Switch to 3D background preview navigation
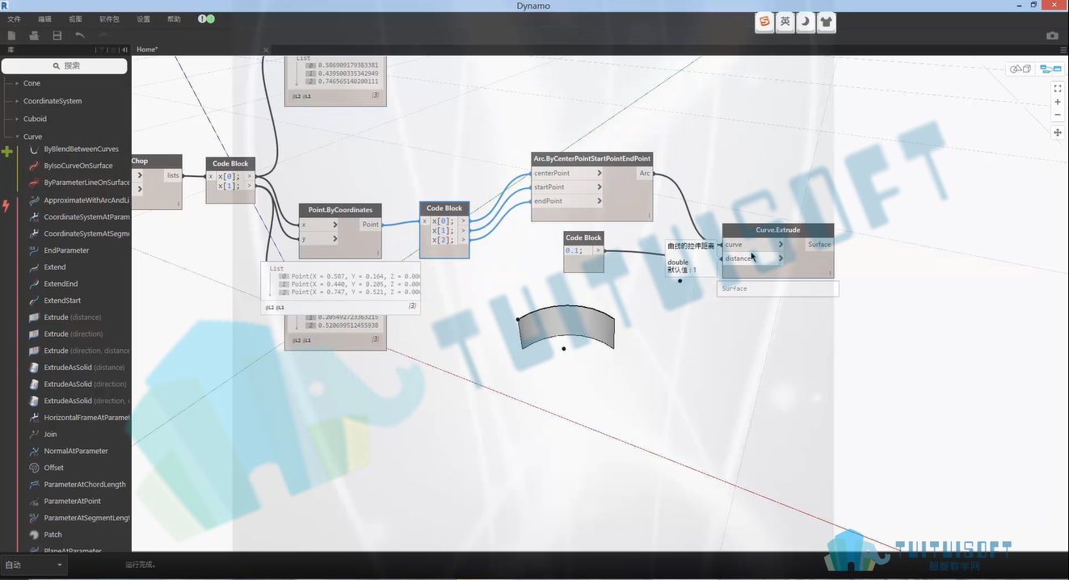This screenshot has width=1069, height=580. point(1021,69)
